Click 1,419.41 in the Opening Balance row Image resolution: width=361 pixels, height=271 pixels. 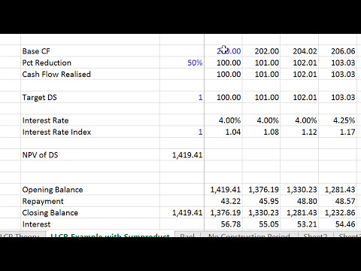(x=223, y=190)
